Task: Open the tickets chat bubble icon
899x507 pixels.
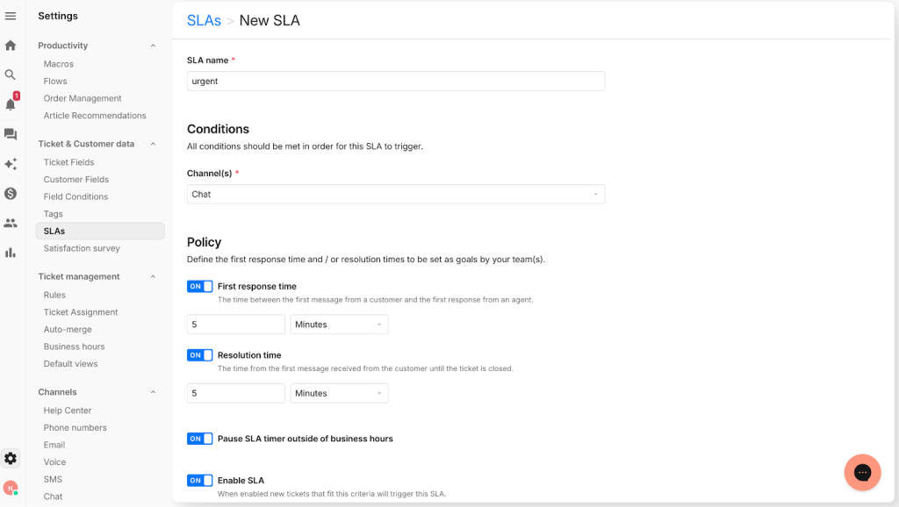Action: (11, 134)
